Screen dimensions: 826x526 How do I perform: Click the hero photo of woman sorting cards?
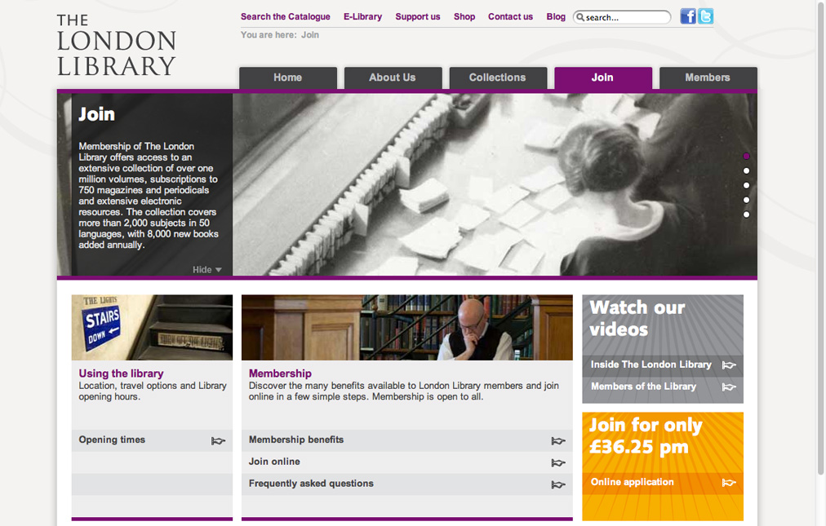pyautogui.click(x=495, y=184)
